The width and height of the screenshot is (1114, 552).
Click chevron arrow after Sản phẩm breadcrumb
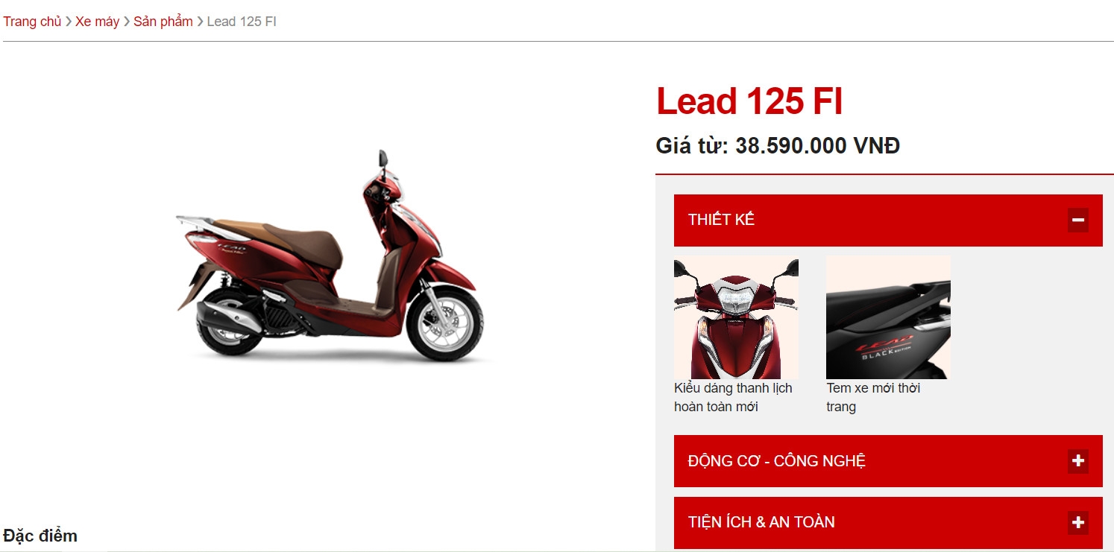click(200, 22)
